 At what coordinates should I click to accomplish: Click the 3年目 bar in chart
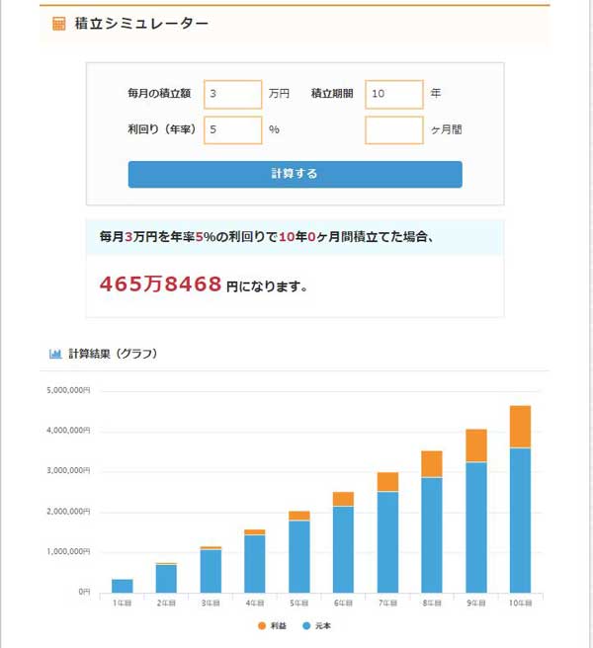pos(211,571)
